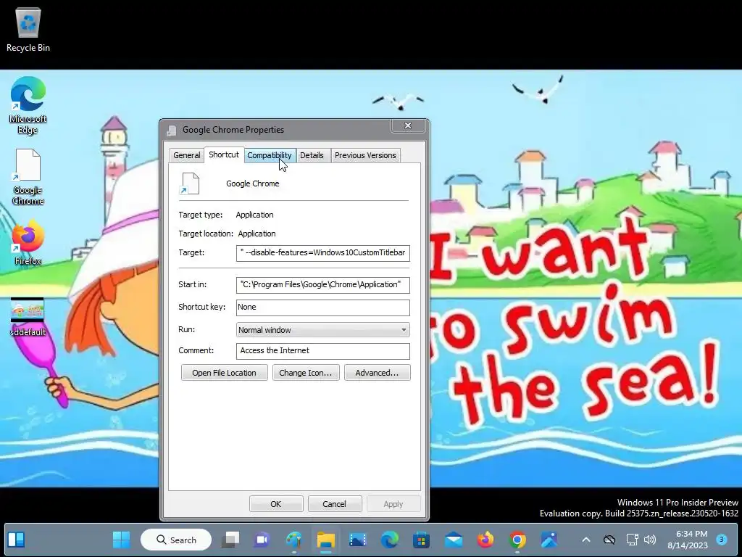Click the title bar icon of Properties dialog

point(171,131)
